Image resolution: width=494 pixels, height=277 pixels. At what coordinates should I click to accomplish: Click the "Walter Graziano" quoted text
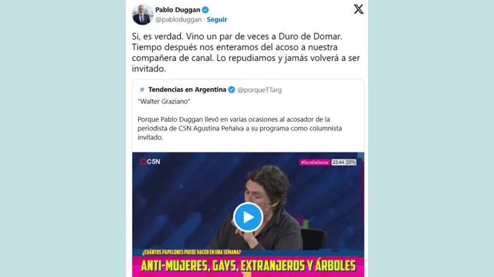[x=164, y=102]
